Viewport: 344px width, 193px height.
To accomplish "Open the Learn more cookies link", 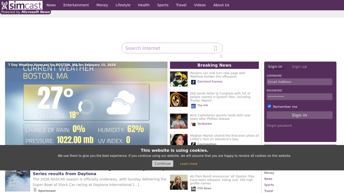I will [189, 164].
